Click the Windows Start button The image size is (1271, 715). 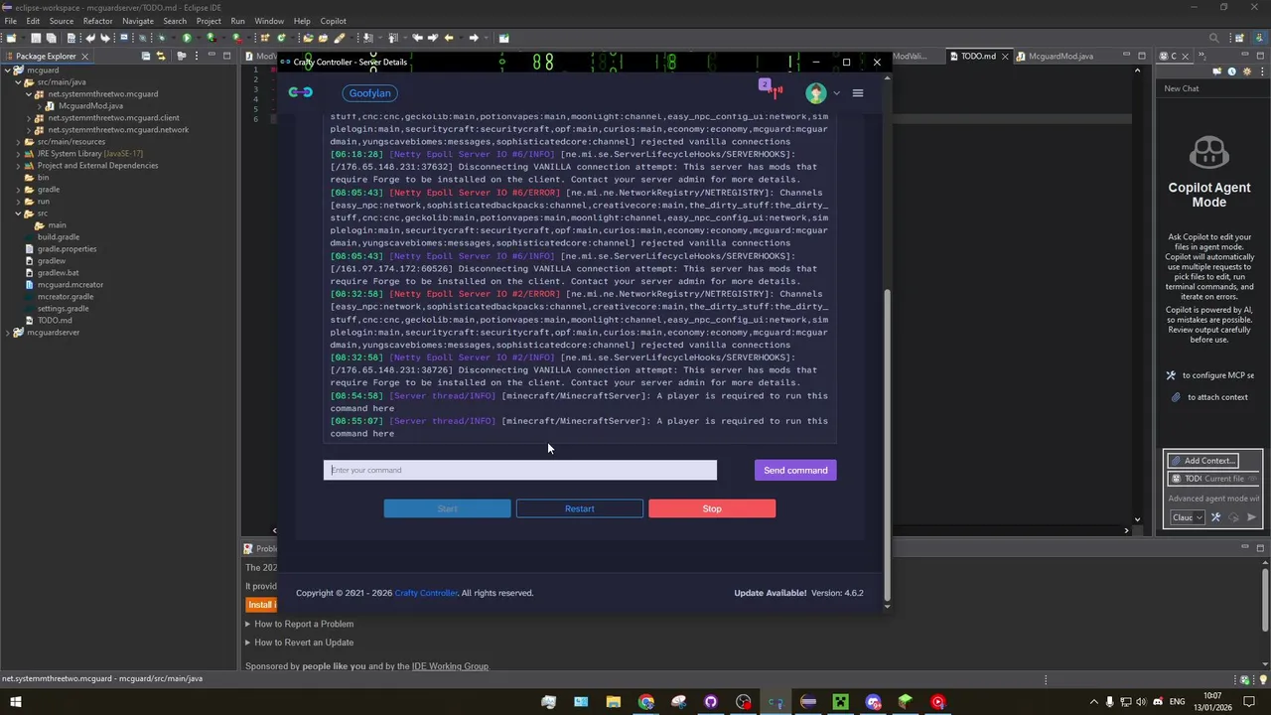[16, 702]
